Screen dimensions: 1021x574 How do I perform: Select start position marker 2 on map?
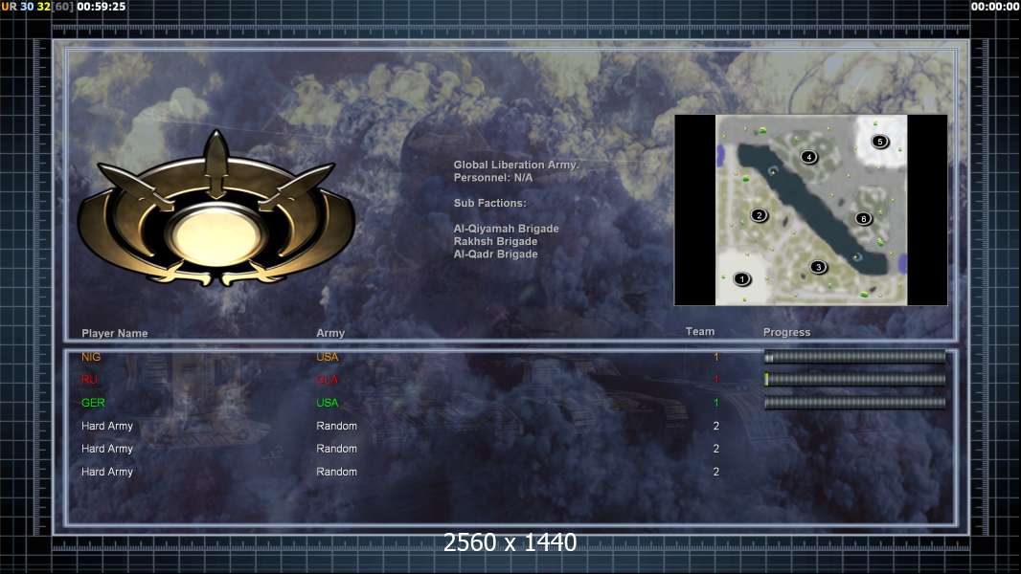tap(759, 215)
